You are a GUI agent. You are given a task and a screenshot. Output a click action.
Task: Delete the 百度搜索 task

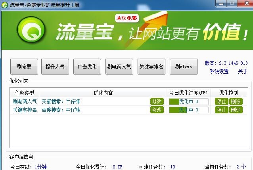[236, 110]
